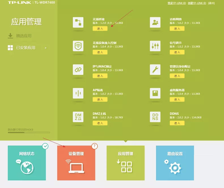The image size is (224, 188).
Task: Go to the 路由设置 router settings tile
Action: pyautogui.click(x=175, y=163)
